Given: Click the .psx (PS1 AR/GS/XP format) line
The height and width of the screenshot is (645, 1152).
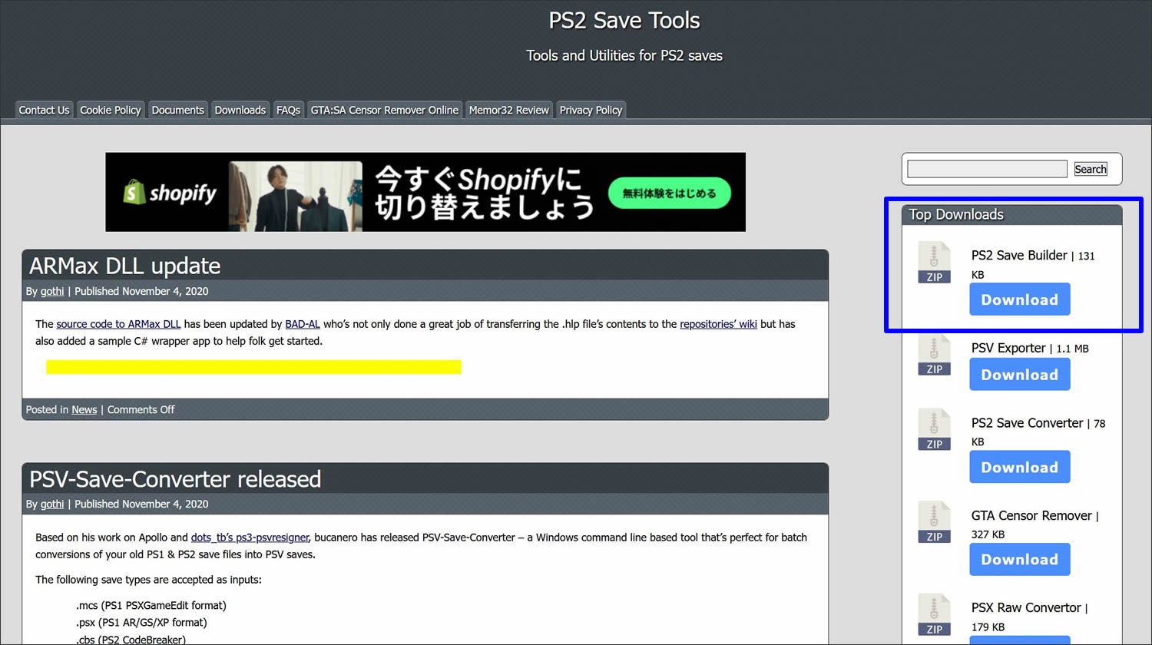Looking at the screenshot, I should pyautogui.click(x=141, y=622).
